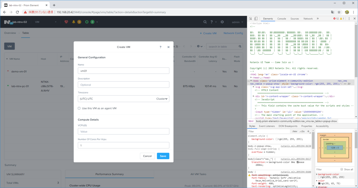Open a new browser tab
The width and height of the screenshot is (358, 188).
(x=54, y=5)
